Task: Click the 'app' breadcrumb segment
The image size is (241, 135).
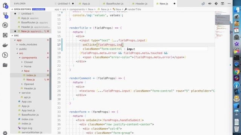Action: [57, 9]
